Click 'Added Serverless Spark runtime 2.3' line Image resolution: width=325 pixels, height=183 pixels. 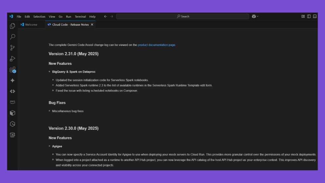coord(134,85)
